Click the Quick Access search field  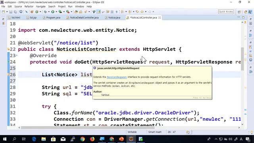226,12
